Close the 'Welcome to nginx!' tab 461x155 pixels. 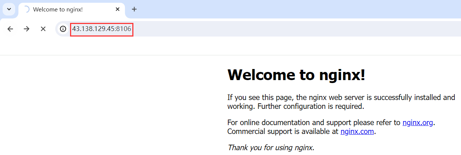point(117,9)
